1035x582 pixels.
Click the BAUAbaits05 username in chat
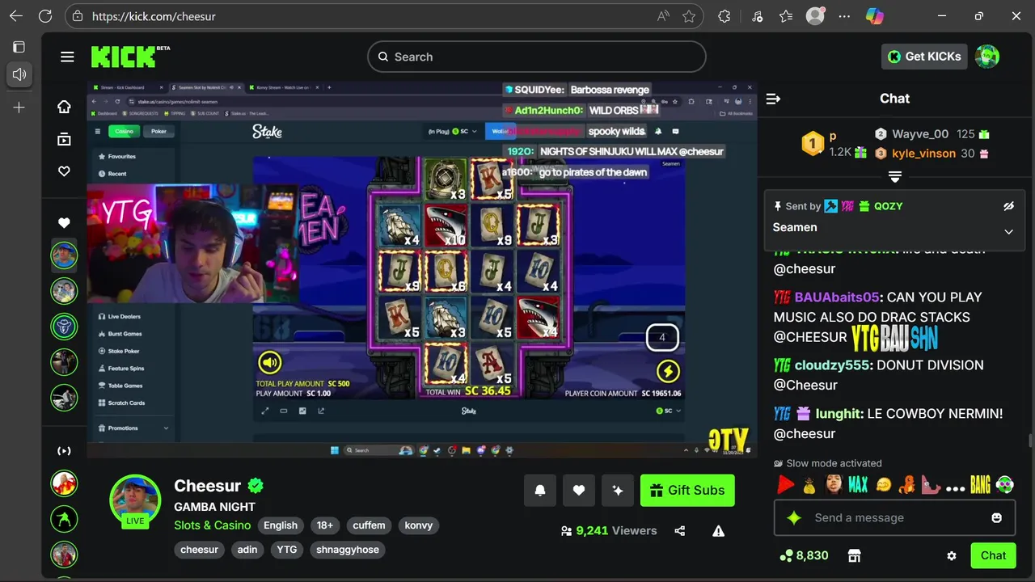pos(837,297)
